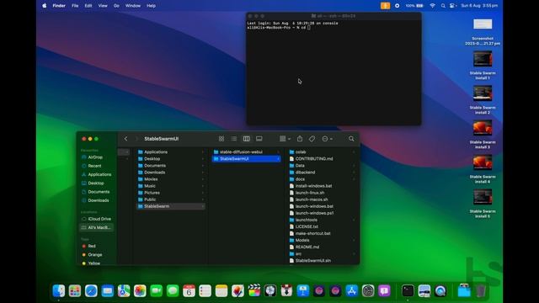Open the View menu
Image resolution: width=539 pixels, height=303 pixels.
[103, 6]
